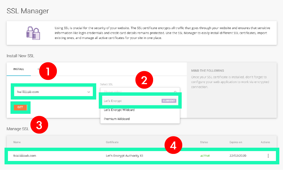Choose Let's Encrypt Wildcard option
The width and height of the screenshot is (283, 170).
[x=140, y=110]
